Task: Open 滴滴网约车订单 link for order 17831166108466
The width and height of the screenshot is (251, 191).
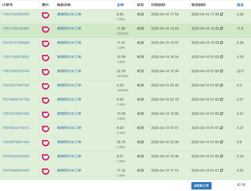Action: point(69,28)
